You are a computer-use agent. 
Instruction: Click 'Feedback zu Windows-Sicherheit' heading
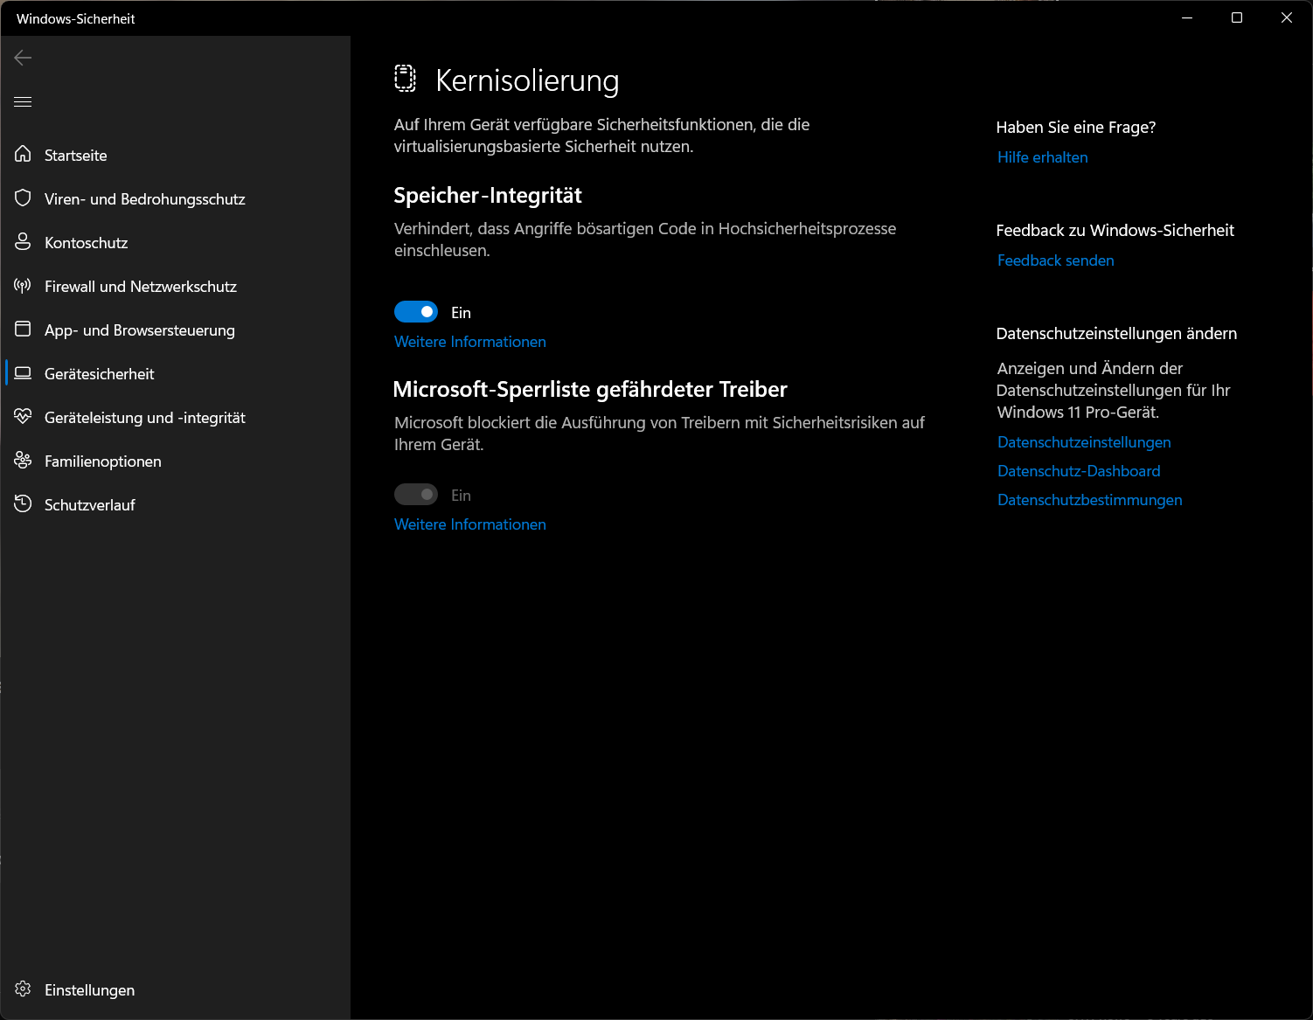(1115, 231)
